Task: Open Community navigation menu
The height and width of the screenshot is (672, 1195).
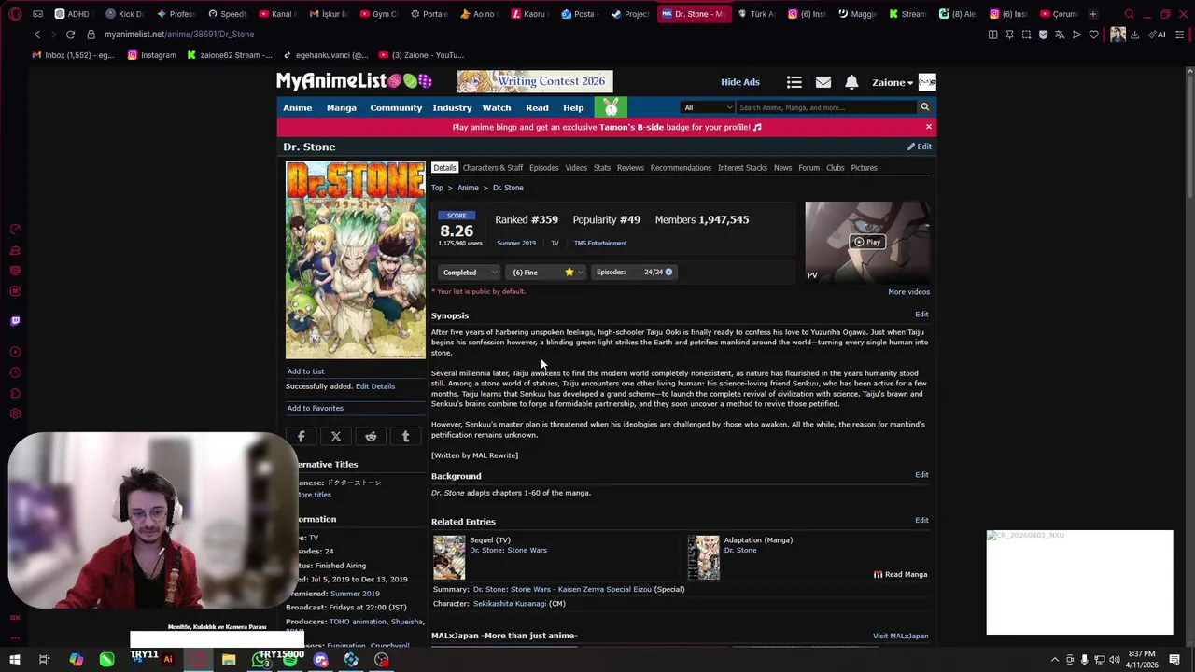Action: point(396,107)
